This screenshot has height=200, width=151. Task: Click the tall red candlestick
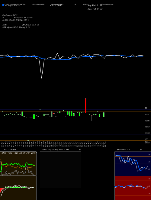click(85, 106)
